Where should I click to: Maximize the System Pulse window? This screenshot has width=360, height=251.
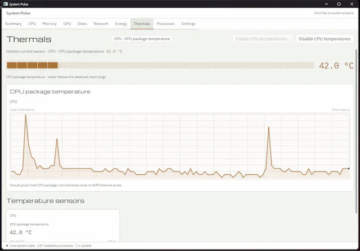tap(339, 4)
